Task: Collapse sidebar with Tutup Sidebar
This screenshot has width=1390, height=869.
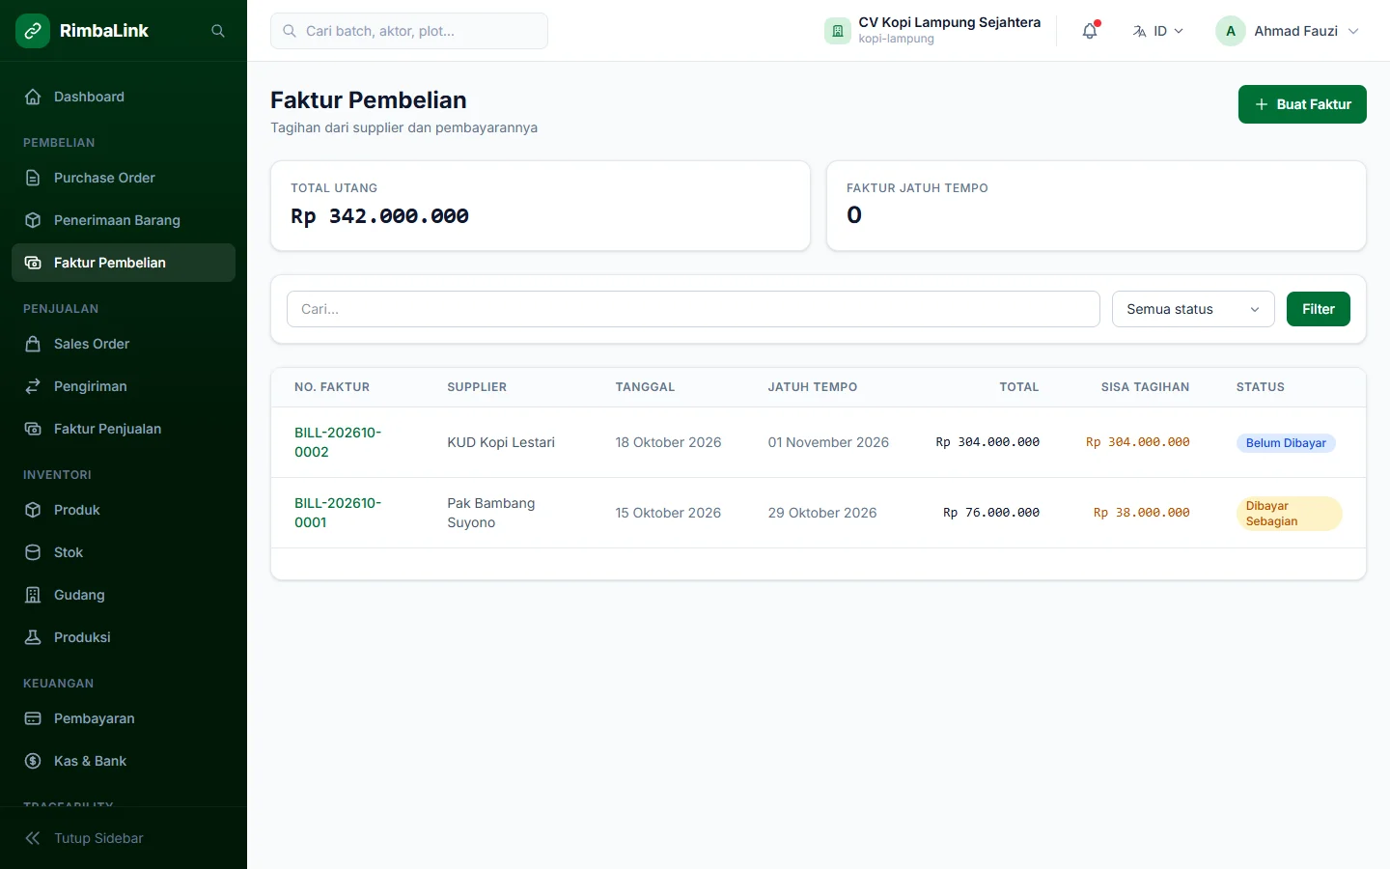Action: pyautogui.click(x=124, y=838)
